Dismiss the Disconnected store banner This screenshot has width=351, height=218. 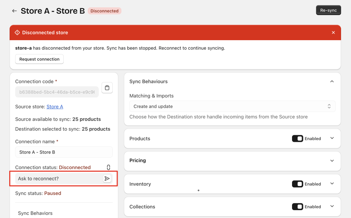pyautogui.click(x=333, y=33)
